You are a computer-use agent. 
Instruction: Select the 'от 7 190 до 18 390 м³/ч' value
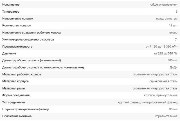pos(161,46)
